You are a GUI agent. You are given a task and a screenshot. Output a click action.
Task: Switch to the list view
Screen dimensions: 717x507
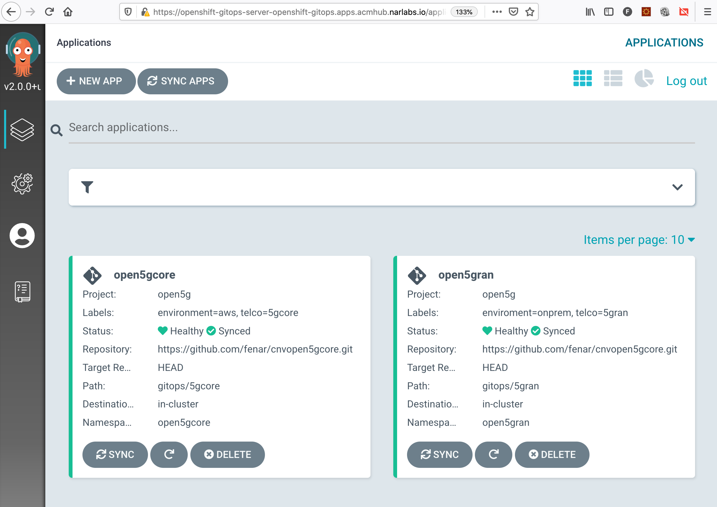613,78
